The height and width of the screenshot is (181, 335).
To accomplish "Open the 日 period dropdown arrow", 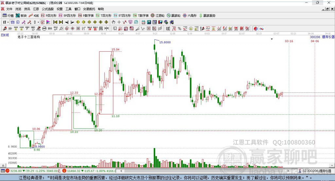I will point(8,22).
